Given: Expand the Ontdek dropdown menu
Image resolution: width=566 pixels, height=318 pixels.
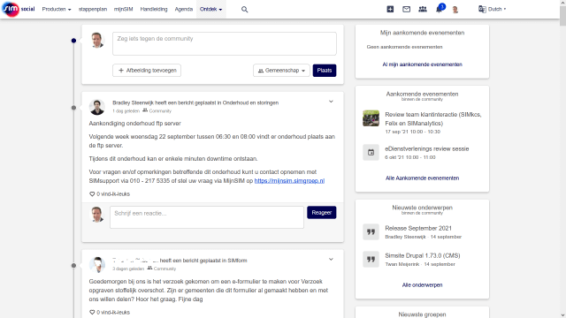Looking at the screenshot, I should point(211,10).
